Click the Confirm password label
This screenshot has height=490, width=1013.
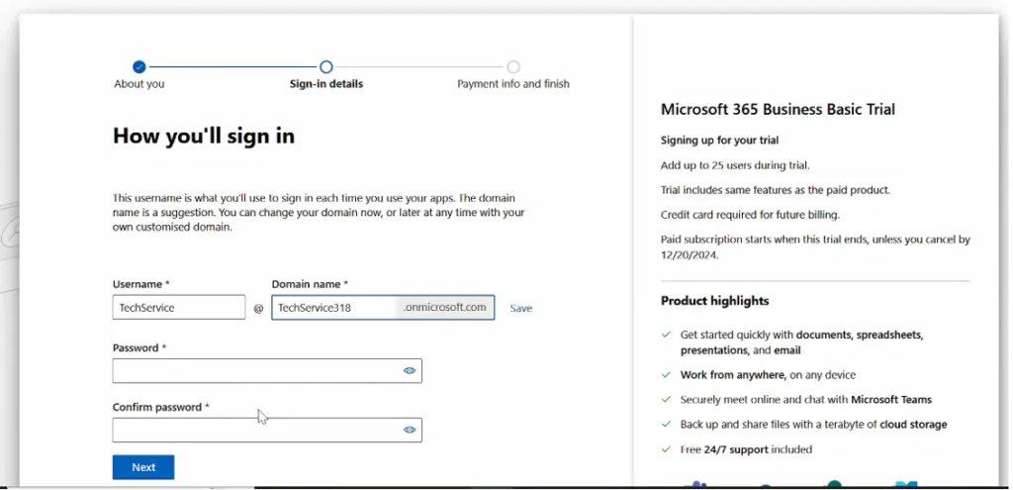157,407
